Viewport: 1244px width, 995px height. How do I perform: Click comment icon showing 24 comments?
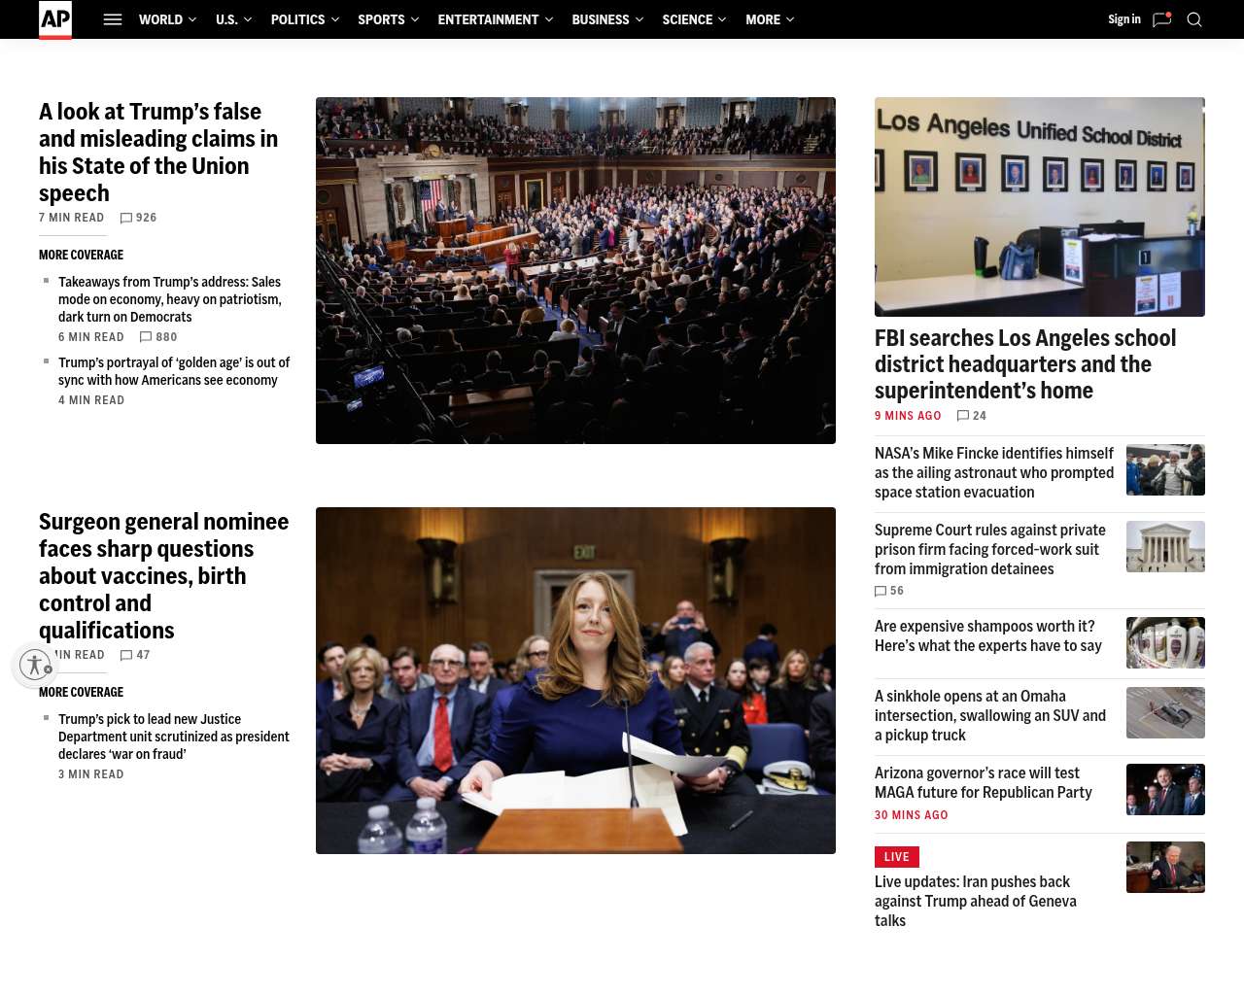pyautogui.click(x=963, y=416)
